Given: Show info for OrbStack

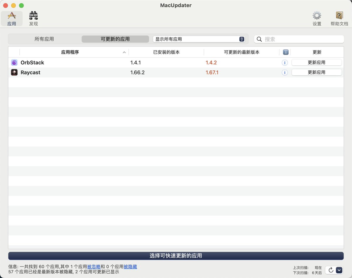Looking at the screenshot, I should (x=285, y=63).
